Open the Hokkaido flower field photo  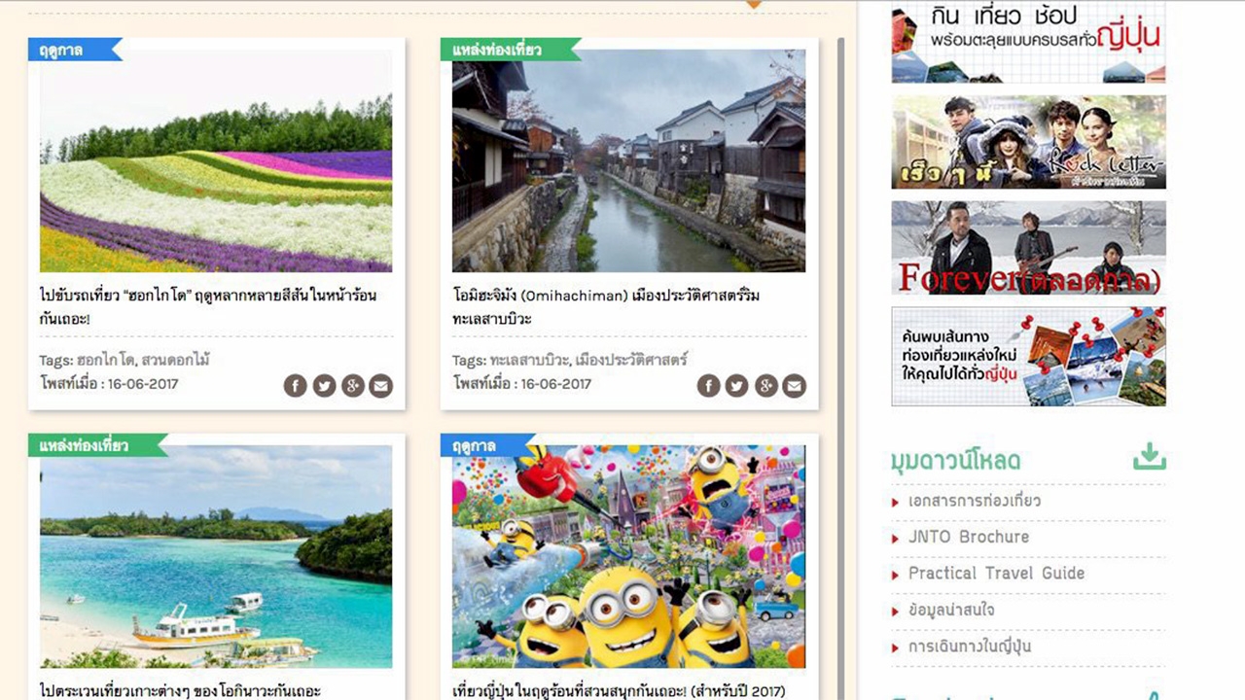pyautogui.click(x=216, y=160)
